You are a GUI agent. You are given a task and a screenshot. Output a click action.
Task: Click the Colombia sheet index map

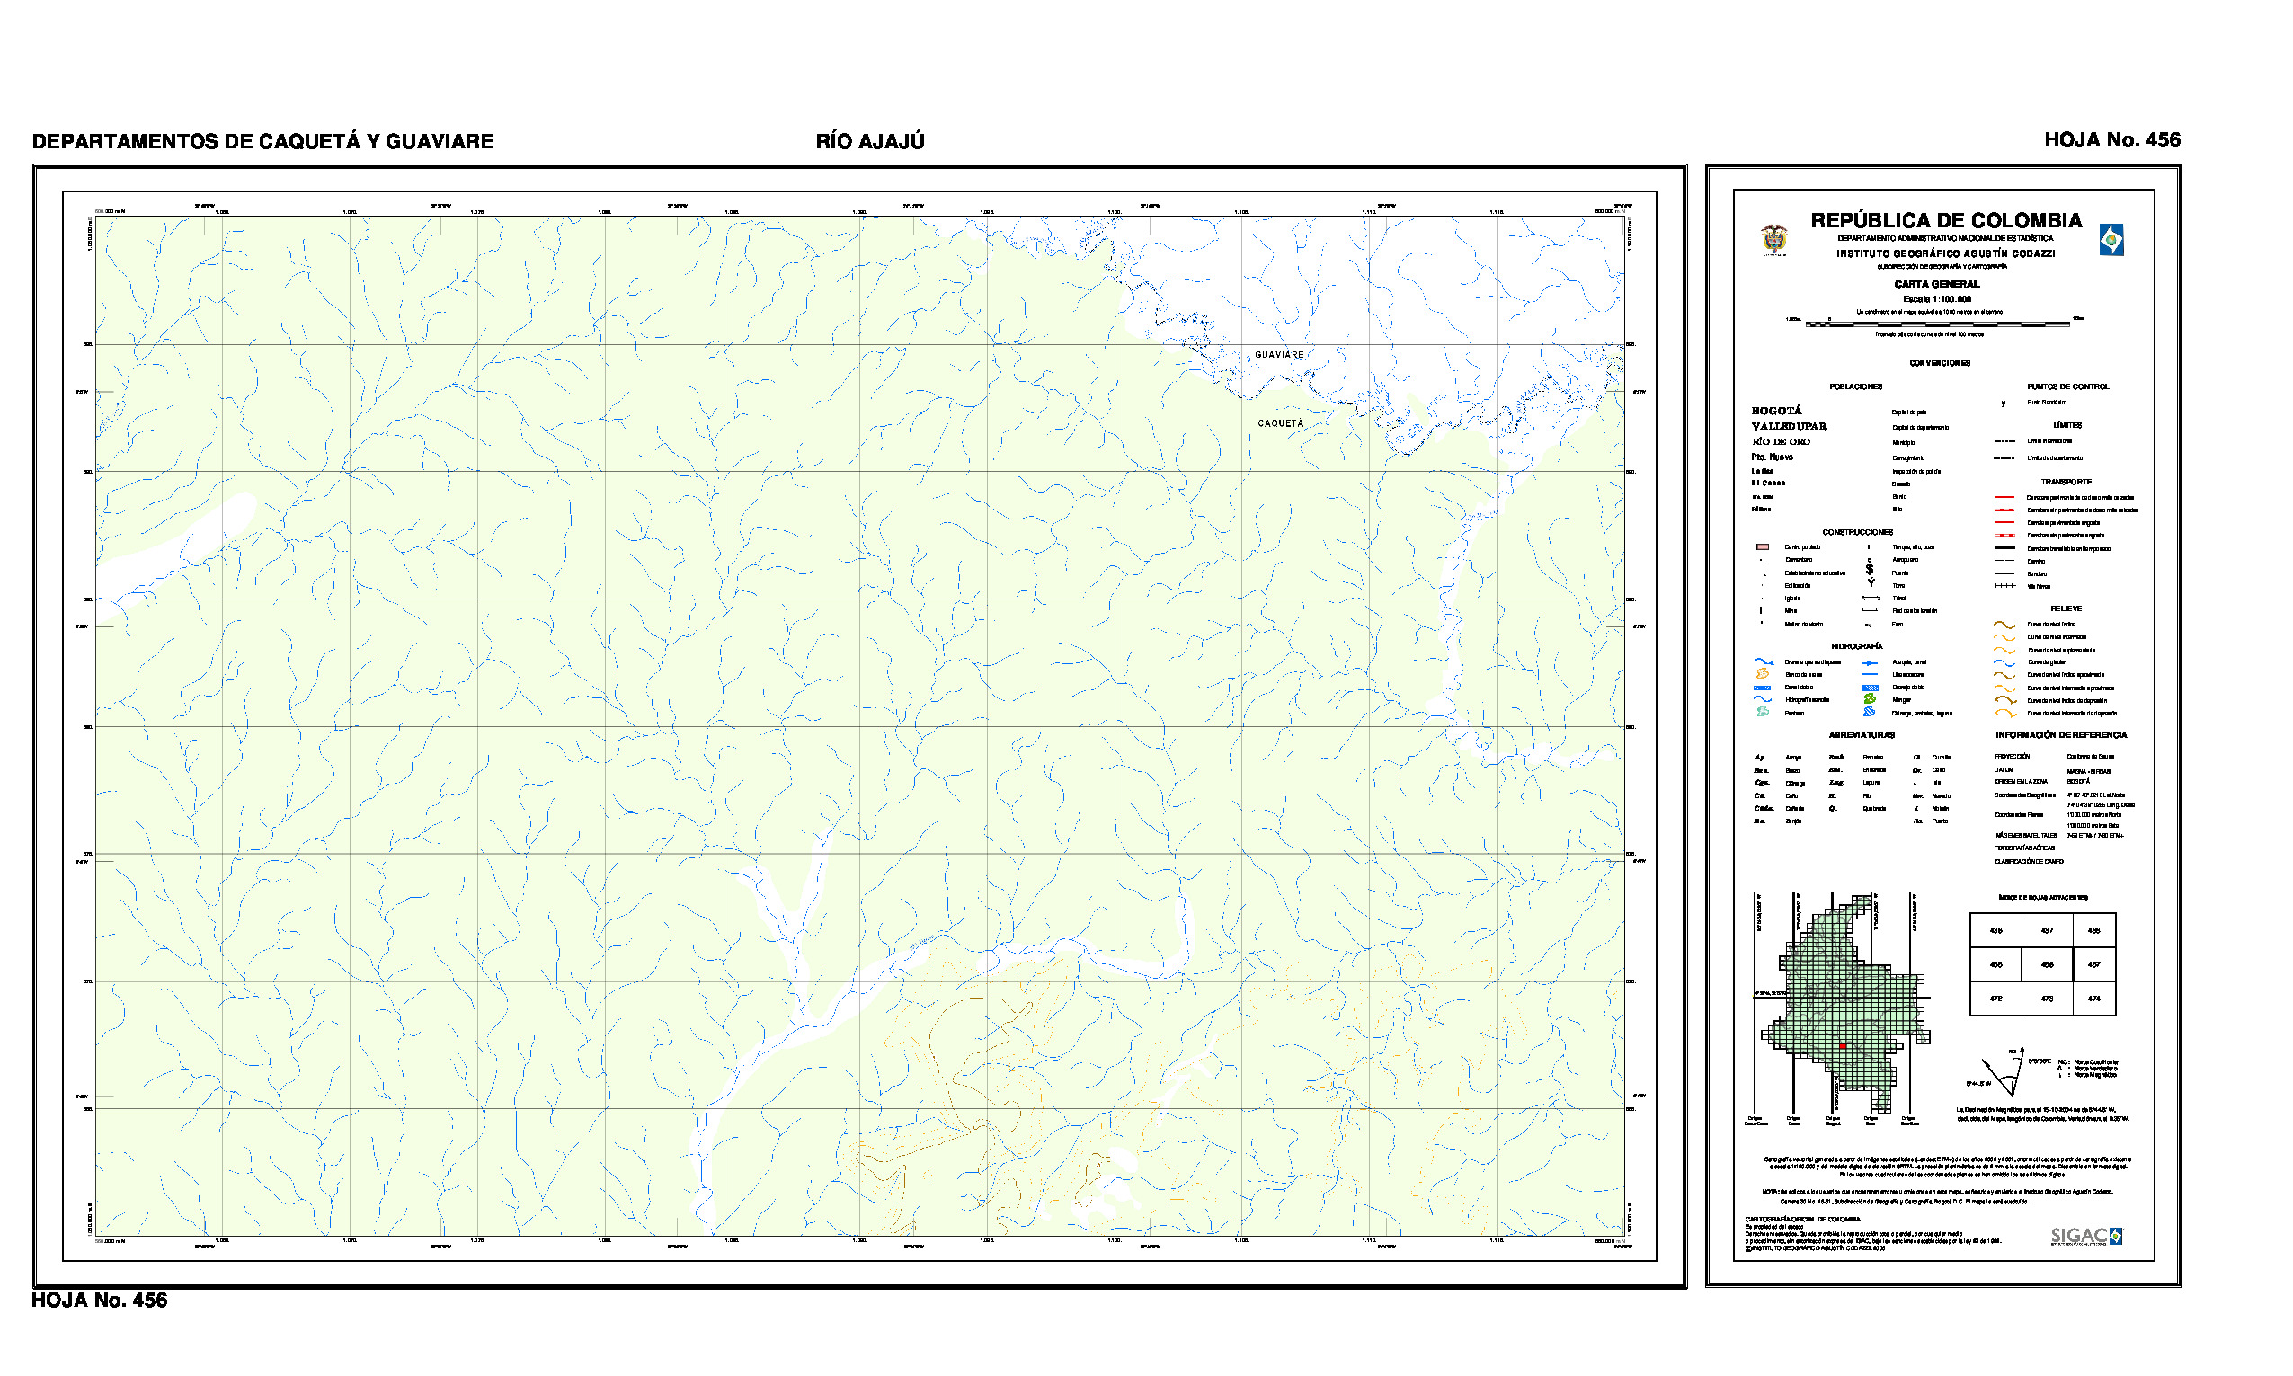click(1843, 1004)
